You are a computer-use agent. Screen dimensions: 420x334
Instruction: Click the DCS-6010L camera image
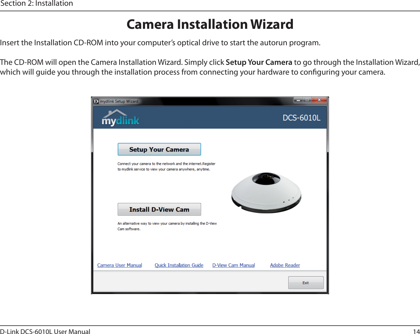[x=266, y=193]
